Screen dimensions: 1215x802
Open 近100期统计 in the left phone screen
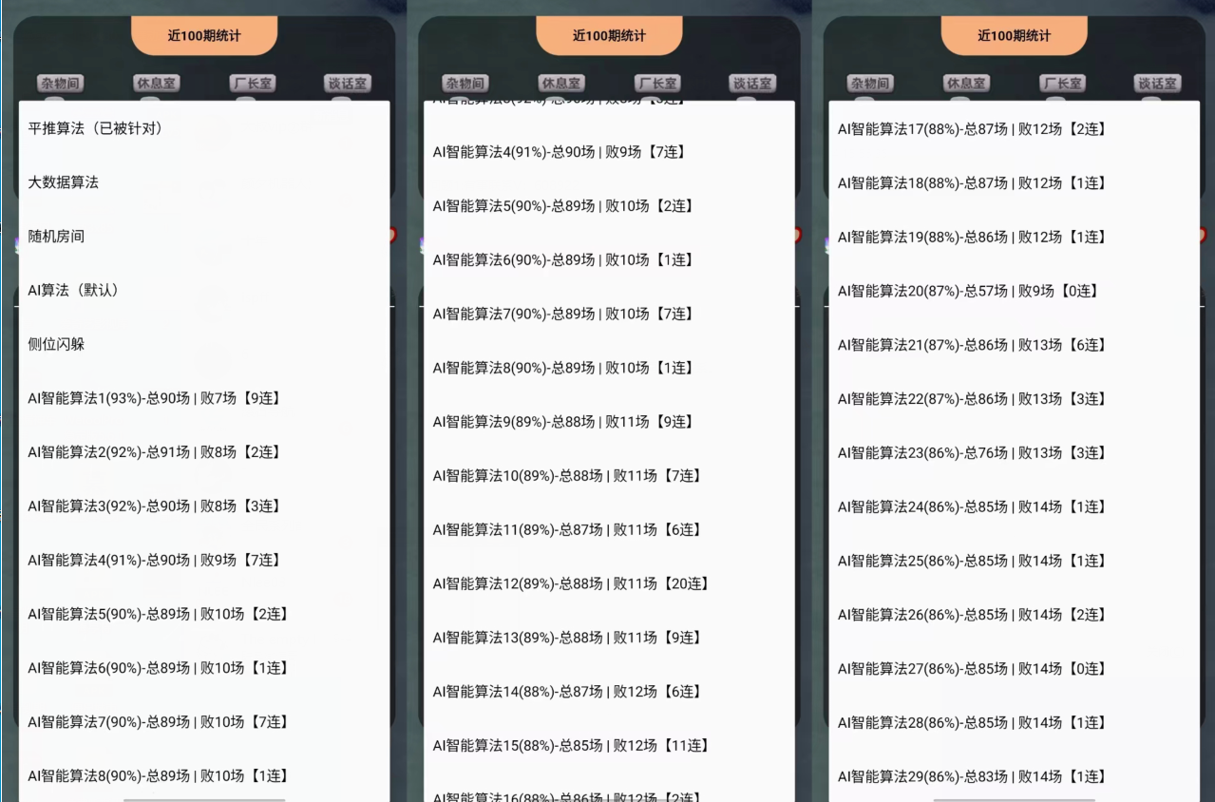click(204, 36)
